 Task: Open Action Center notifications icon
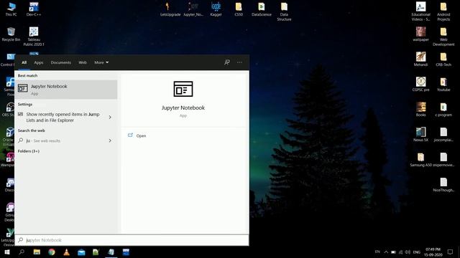click(450, 252)
